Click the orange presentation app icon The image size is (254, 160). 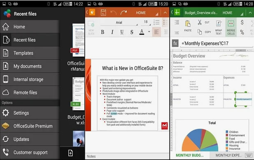coord(92,12)
